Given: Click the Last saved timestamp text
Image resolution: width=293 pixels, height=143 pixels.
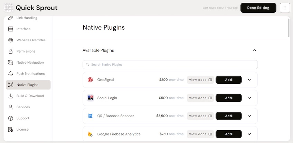Looking at the screenshot, I should (220, 8).
